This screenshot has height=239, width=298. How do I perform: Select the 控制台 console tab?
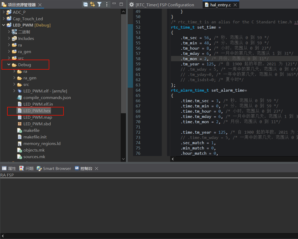pyautogui.click(x=84, y=168)
